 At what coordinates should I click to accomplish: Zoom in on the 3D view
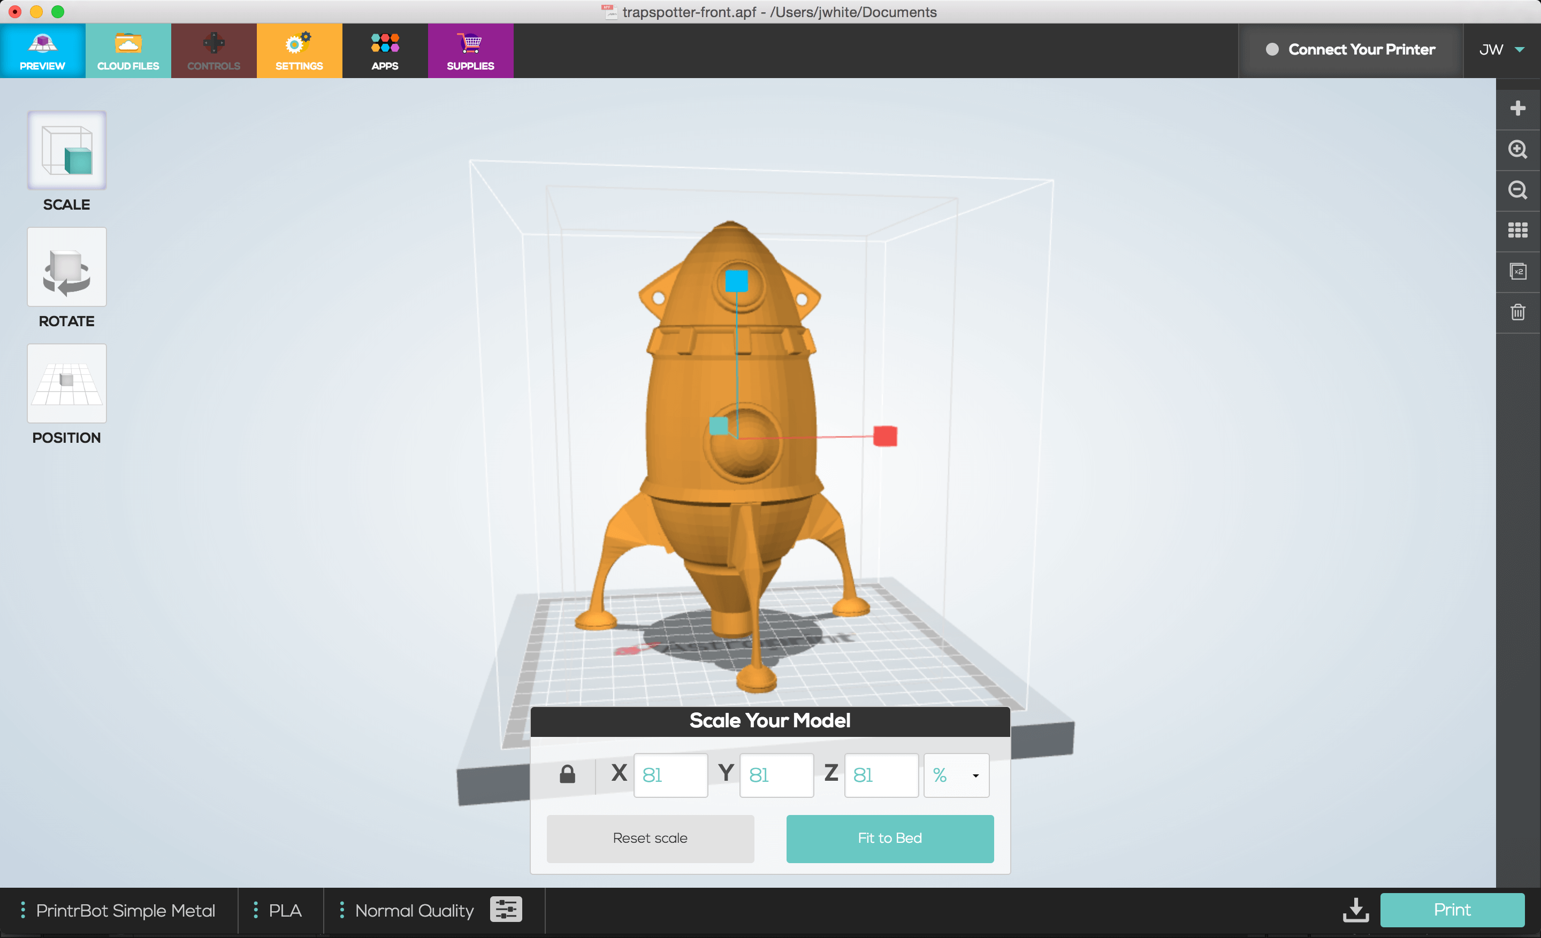click(1518, 149)
